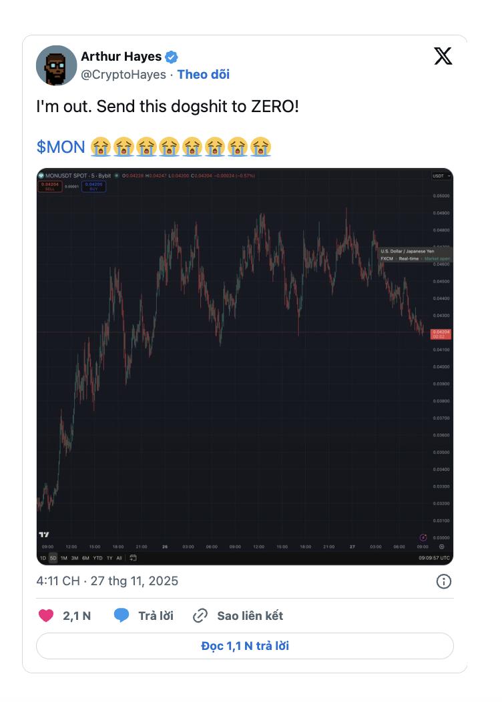
Task: Follow the account via Theo dõi
Action: tap(203, 75)
